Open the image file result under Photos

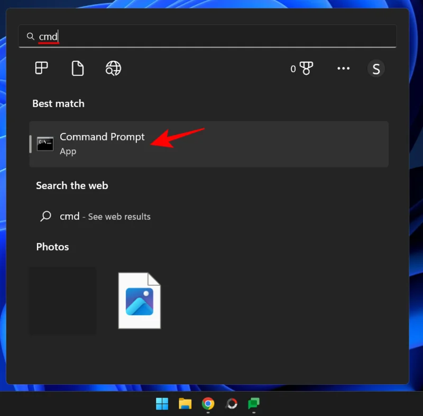(139, 300)
